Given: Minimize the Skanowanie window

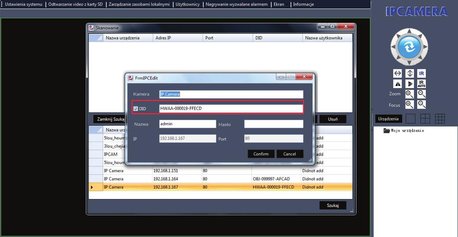Looking at the screenshot, I should [322, 26].
